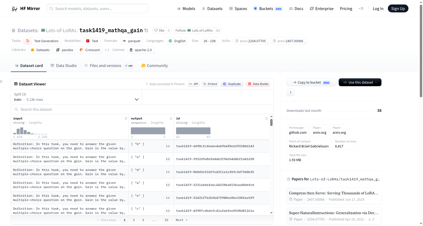This screenshot has width=423, height=226.
Task: Click the left sidebar toggle icon
Action: 1,81
